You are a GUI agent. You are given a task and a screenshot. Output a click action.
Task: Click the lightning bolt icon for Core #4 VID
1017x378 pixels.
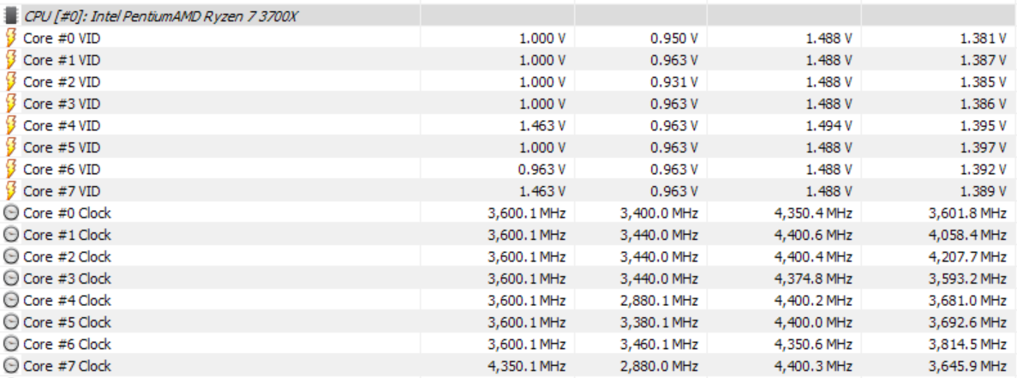(x=11, y=126)
